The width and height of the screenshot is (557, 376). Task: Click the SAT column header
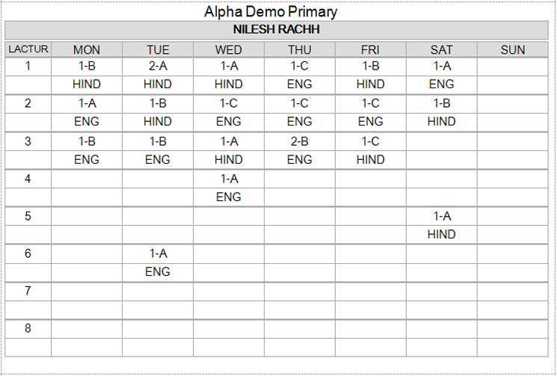[442, 49]
